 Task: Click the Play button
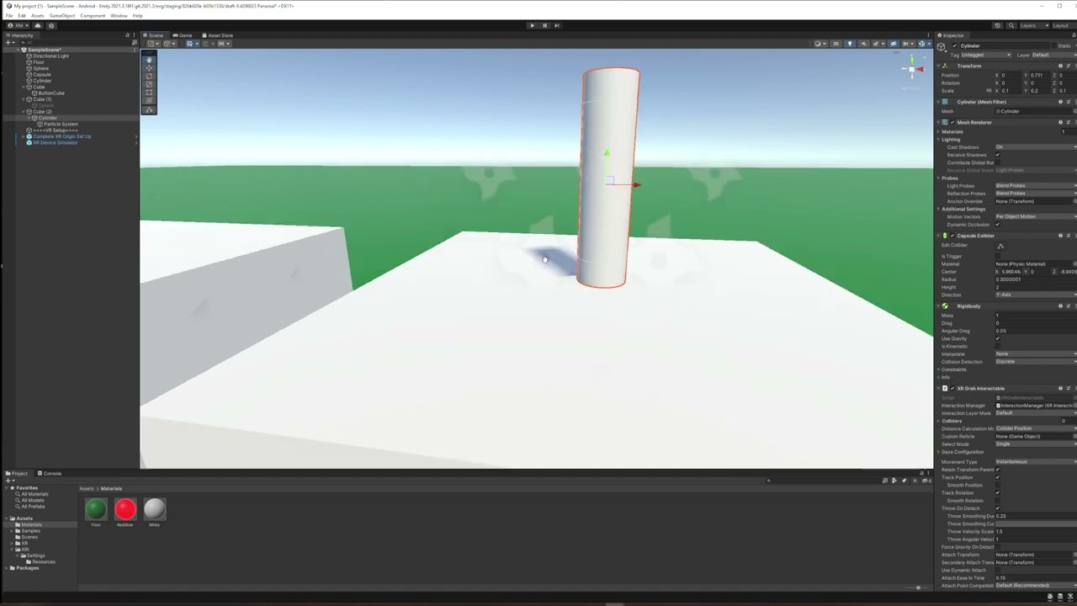532,25
